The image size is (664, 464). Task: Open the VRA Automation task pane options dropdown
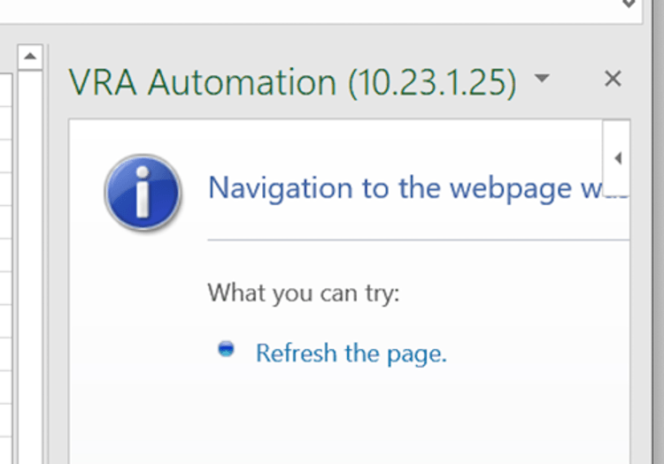[543, 80]
